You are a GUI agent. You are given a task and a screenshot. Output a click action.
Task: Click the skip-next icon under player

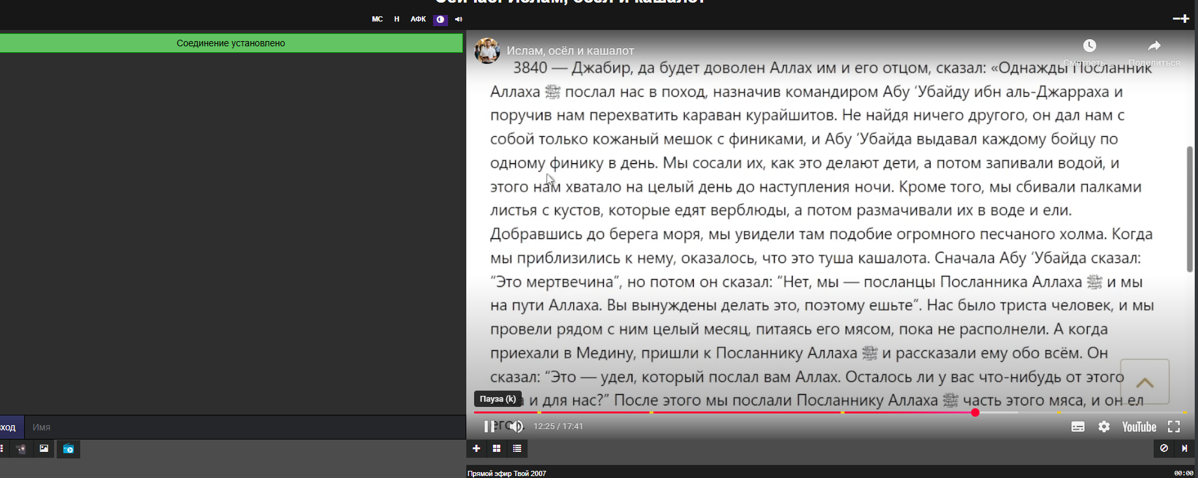(1184, 448)
